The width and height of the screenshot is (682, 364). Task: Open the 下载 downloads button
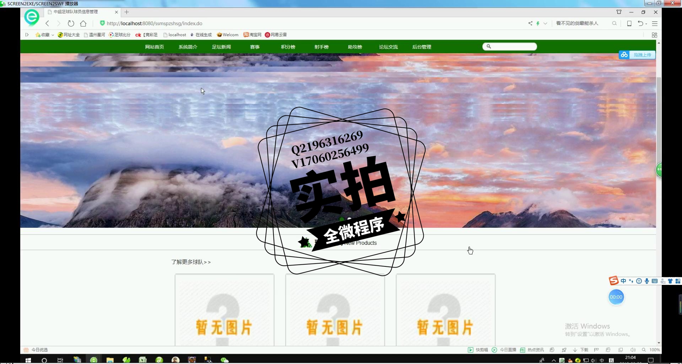580,350
